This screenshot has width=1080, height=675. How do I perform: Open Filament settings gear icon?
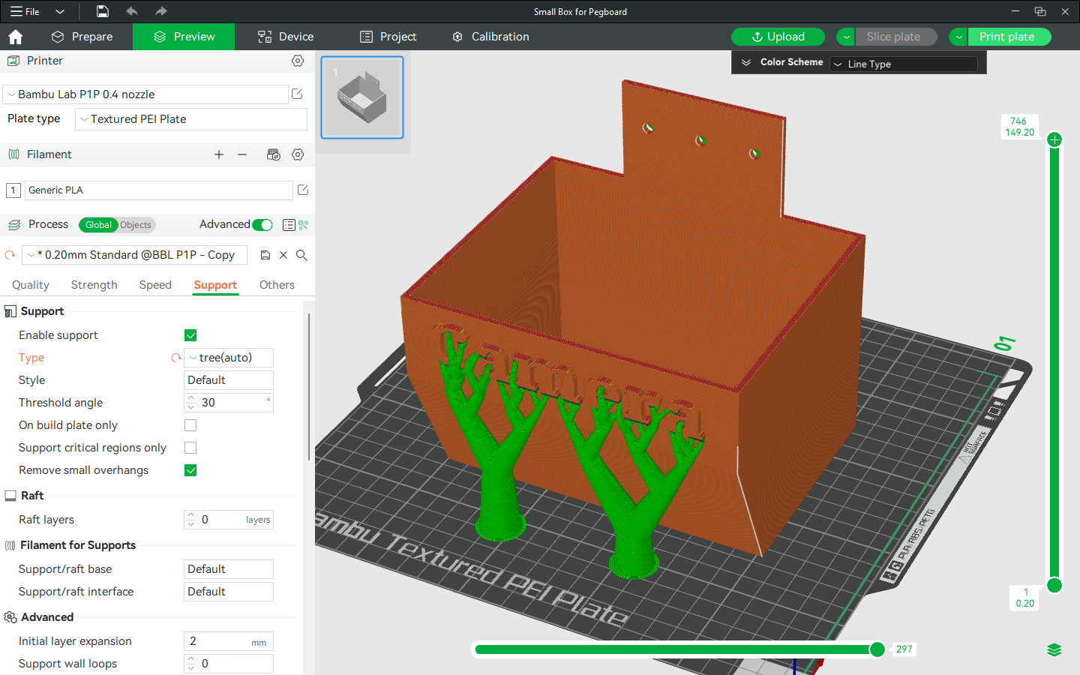point(298,154)
